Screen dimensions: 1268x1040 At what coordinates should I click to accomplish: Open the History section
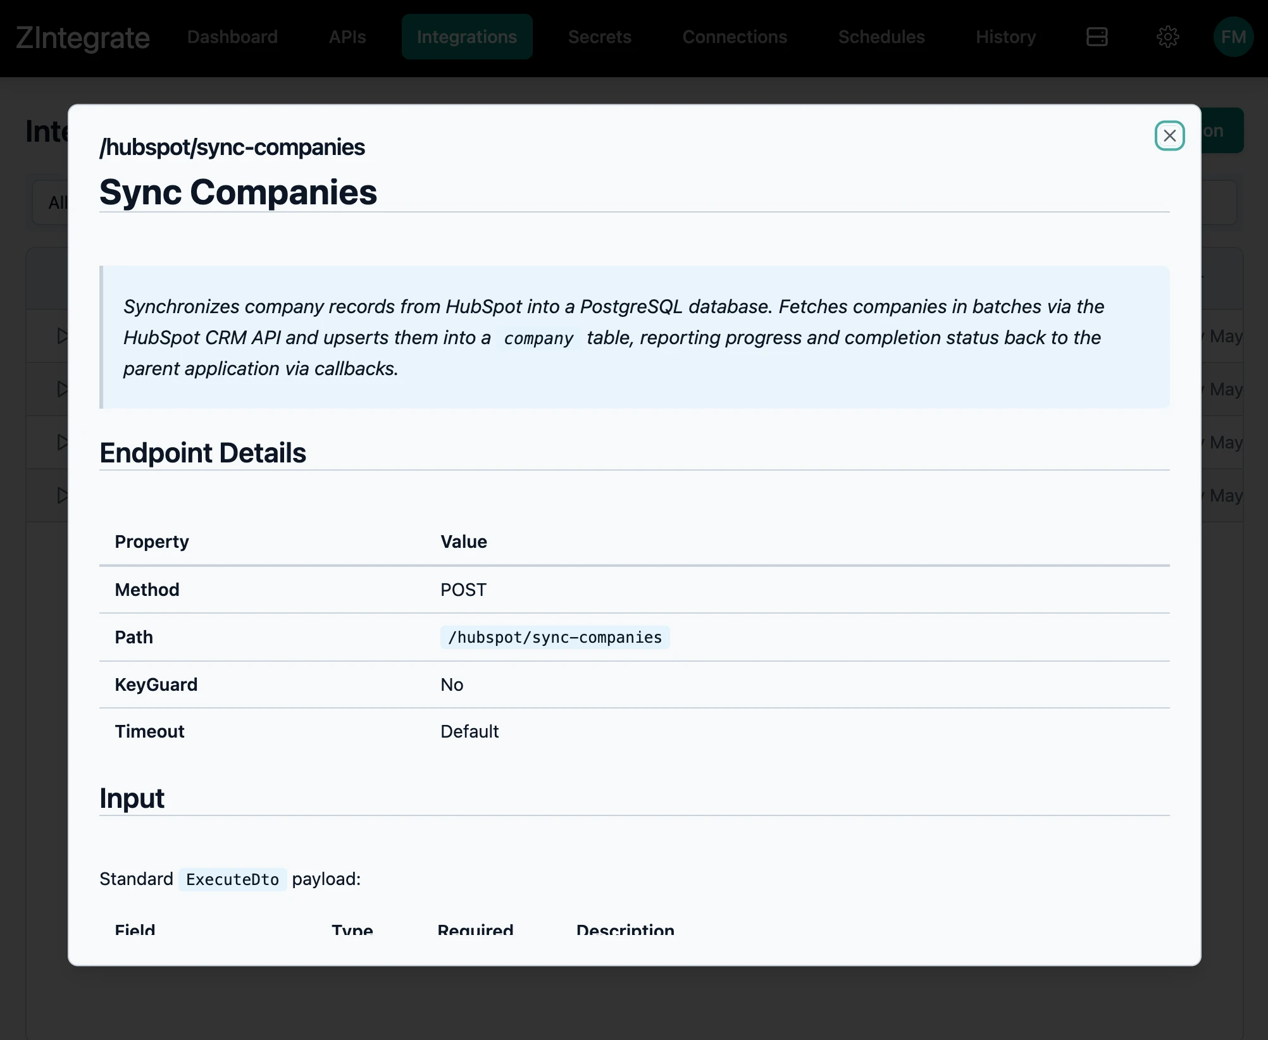point(1005,37)
